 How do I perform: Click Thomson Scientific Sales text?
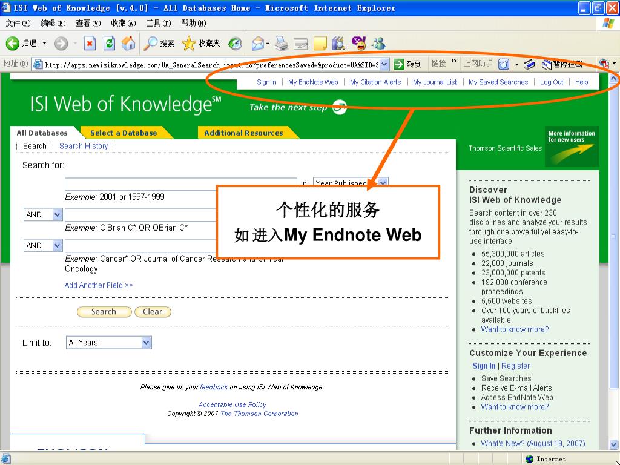pyautogui.click(x=506, y=148)
